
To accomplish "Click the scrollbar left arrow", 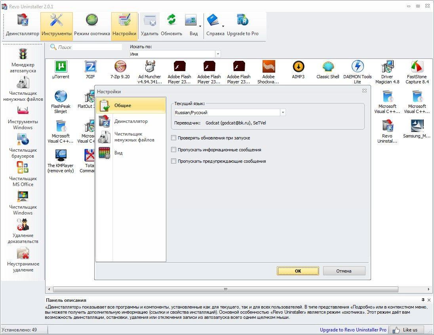I will click(49, 289).
